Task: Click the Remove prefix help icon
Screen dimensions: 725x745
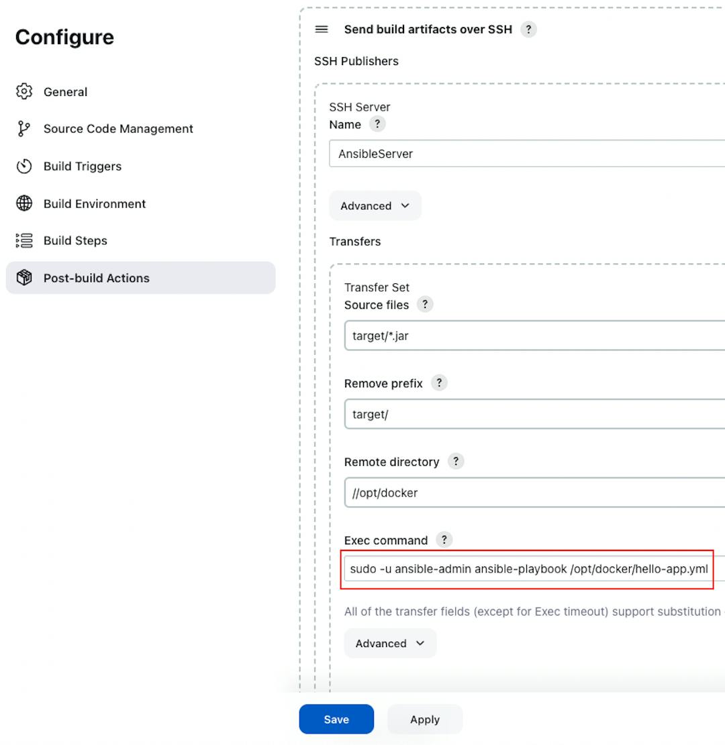Action: coord(439,383)
